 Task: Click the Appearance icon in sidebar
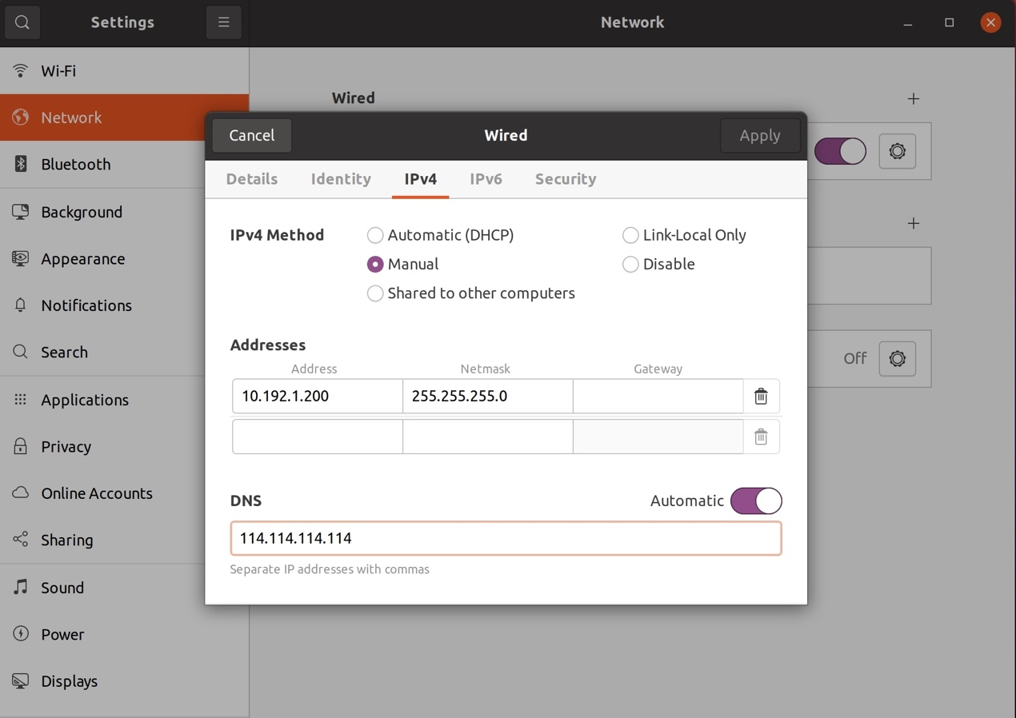[21, 258]
